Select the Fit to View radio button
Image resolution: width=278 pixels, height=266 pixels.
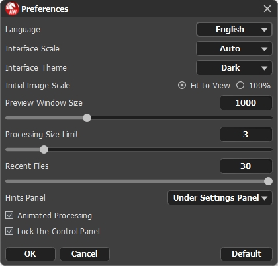click(182, 85)
